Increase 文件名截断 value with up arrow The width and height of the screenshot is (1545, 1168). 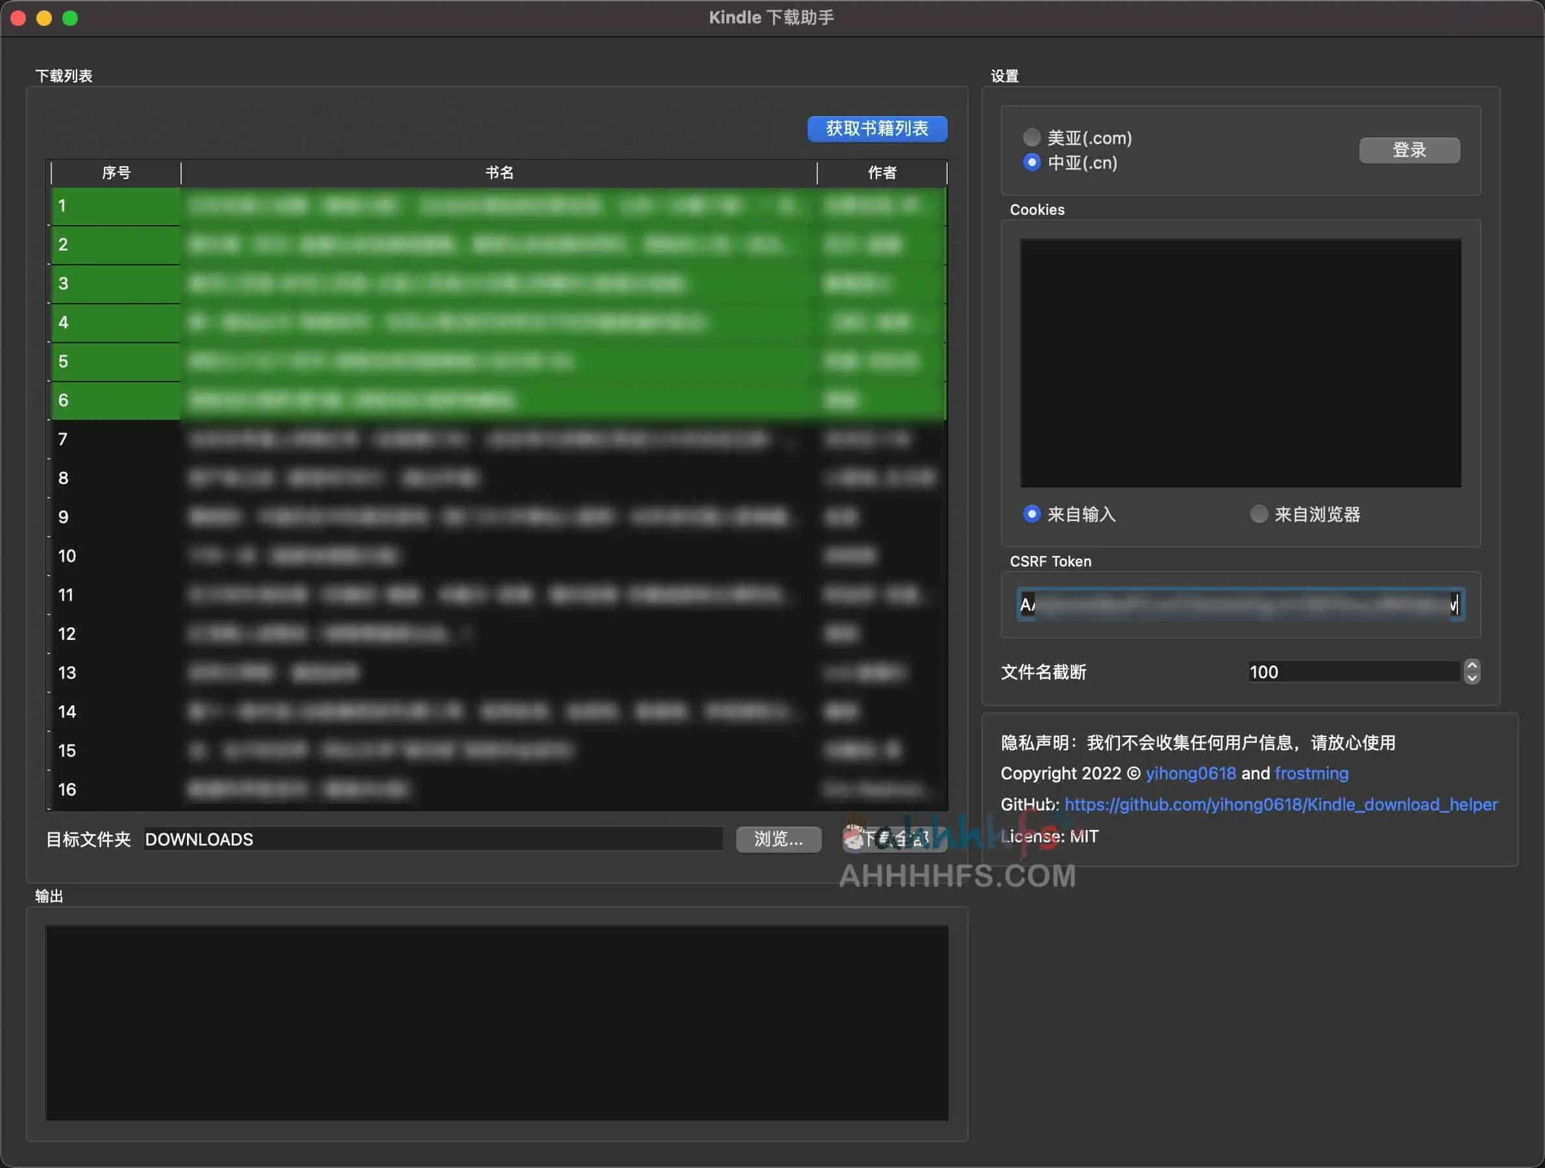1472,665
